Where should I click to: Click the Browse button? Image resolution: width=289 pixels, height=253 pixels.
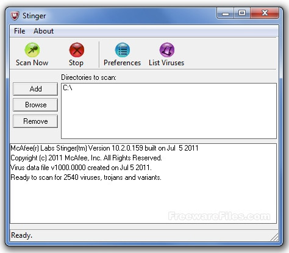[x=35, y=105]
